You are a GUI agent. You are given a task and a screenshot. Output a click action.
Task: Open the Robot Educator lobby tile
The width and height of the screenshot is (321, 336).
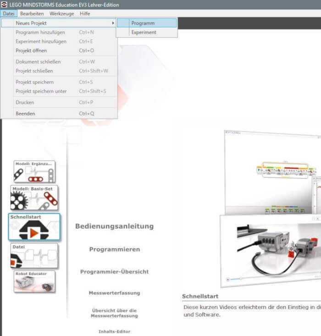34,281
